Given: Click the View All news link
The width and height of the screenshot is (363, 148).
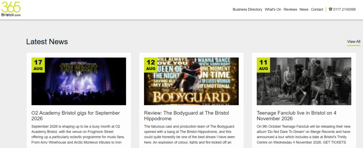Looking at the screenshot, I should [x=354, y=42].
